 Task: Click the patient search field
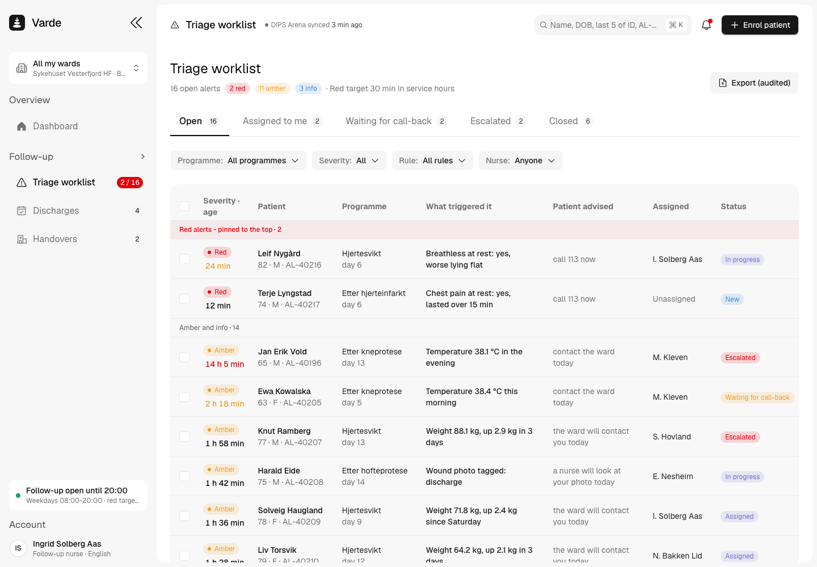click(x=613, y=25)
